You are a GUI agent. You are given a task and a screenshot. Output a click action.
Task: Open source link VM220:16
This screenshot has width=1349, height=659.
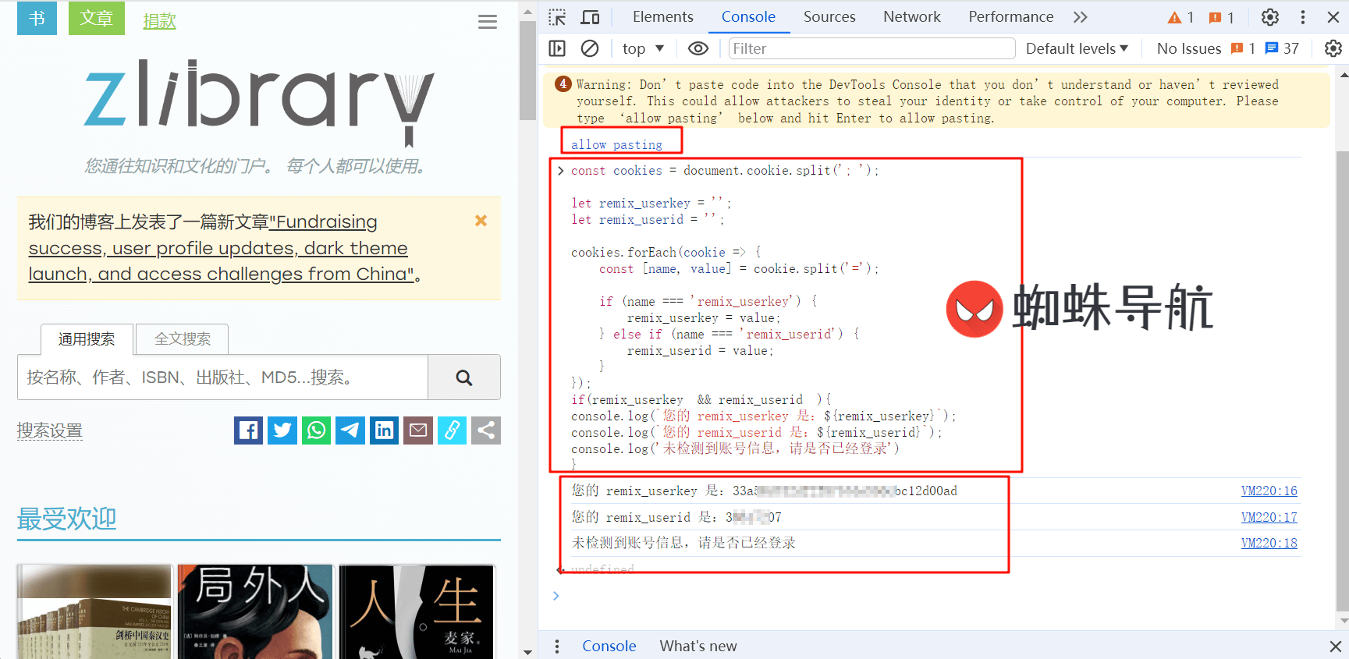tap(1269, 491)
